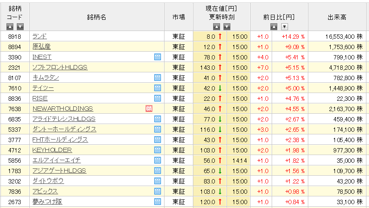Open the アビックス stock link
This screenshot has width=369, height=208.
(45, 191)
